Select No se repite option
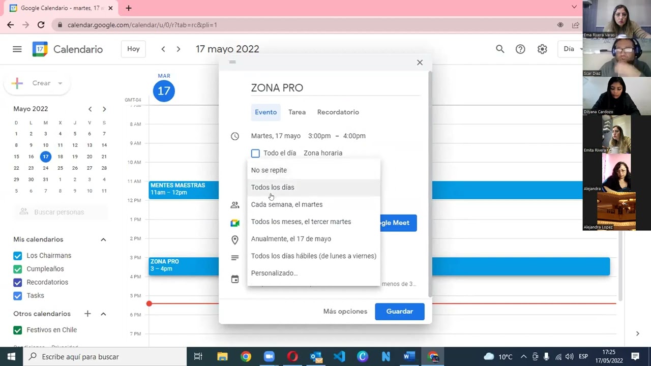The image size is (651, 366). click(314, 170)
